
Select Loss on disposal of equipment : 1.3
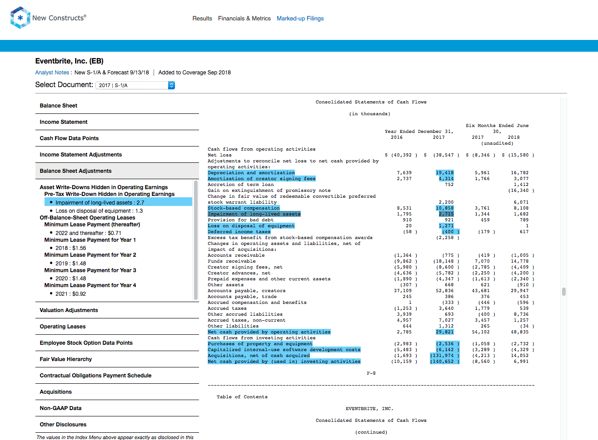pyautogui.click(x=99, y=211)
